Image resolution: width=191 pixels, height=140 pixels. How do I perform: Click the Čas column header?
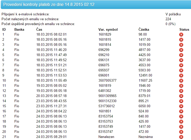click(x=39, y=30)
